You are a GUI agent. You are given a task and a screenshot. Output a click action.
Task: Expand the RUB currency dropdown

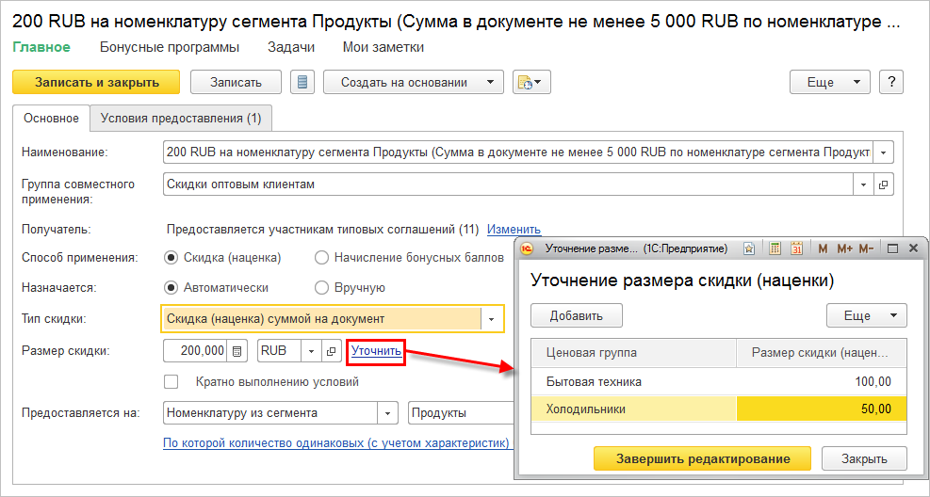(x=310, y=351)
